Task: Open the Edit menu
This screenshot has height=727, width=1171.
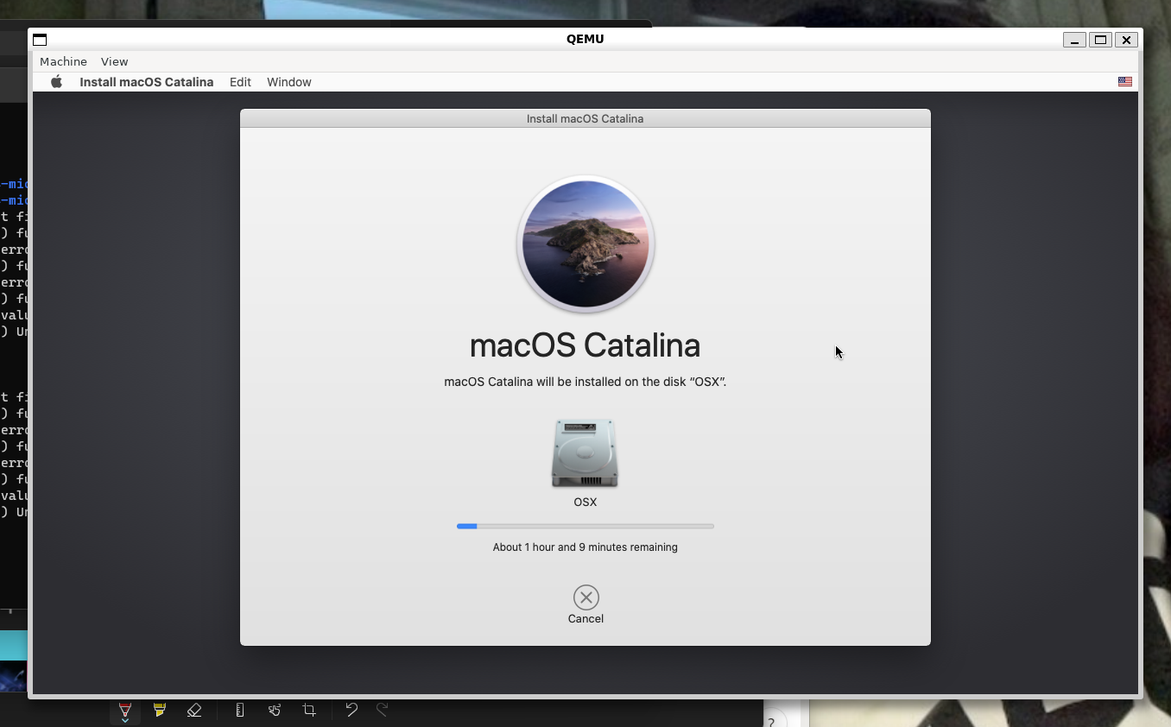Action: pos(240,82)
